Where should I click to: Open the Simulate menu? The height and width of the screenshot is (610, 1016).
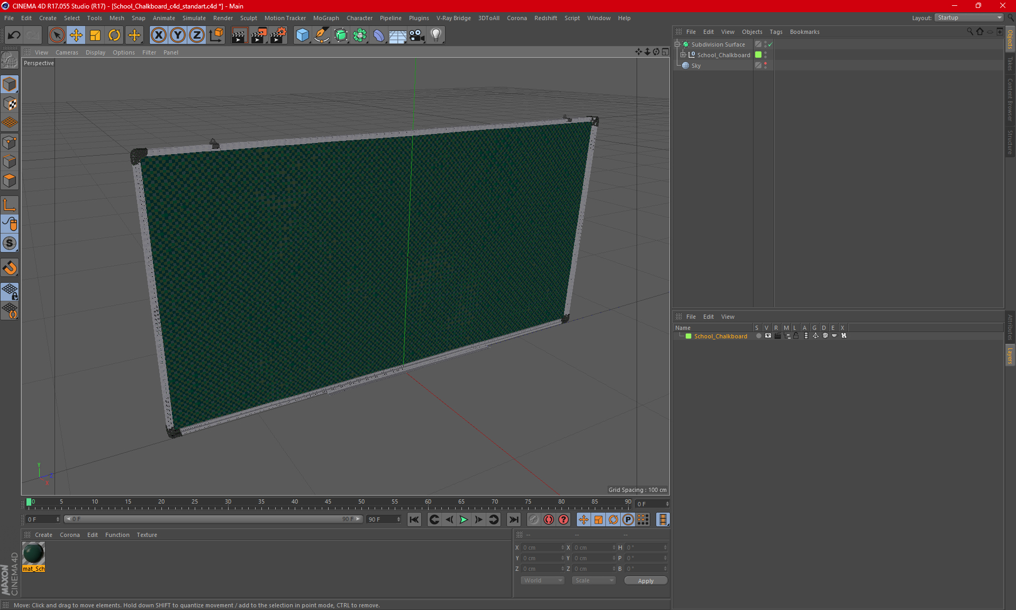coord(194,18)
